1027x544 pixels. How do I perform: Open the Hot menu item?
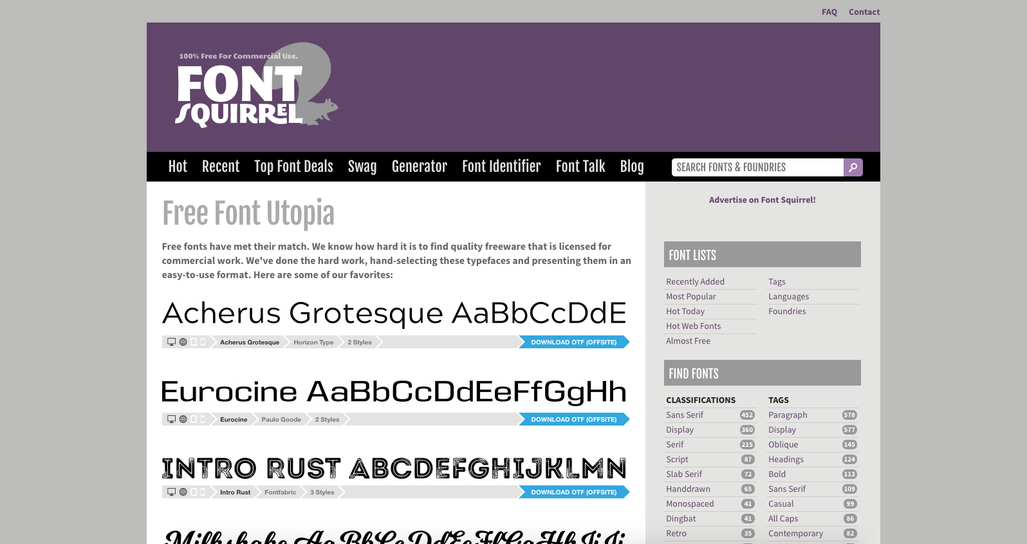pyautogui.click(x=178, y=167)
